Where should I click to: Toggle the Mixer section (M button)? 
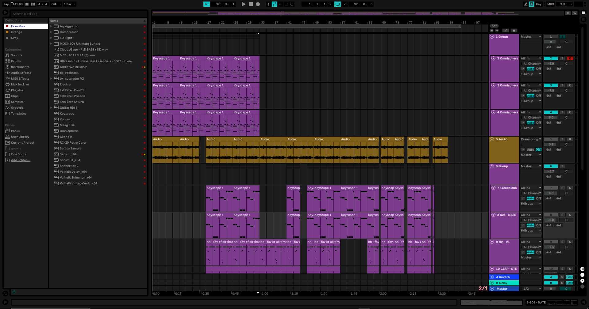(582, 281)
